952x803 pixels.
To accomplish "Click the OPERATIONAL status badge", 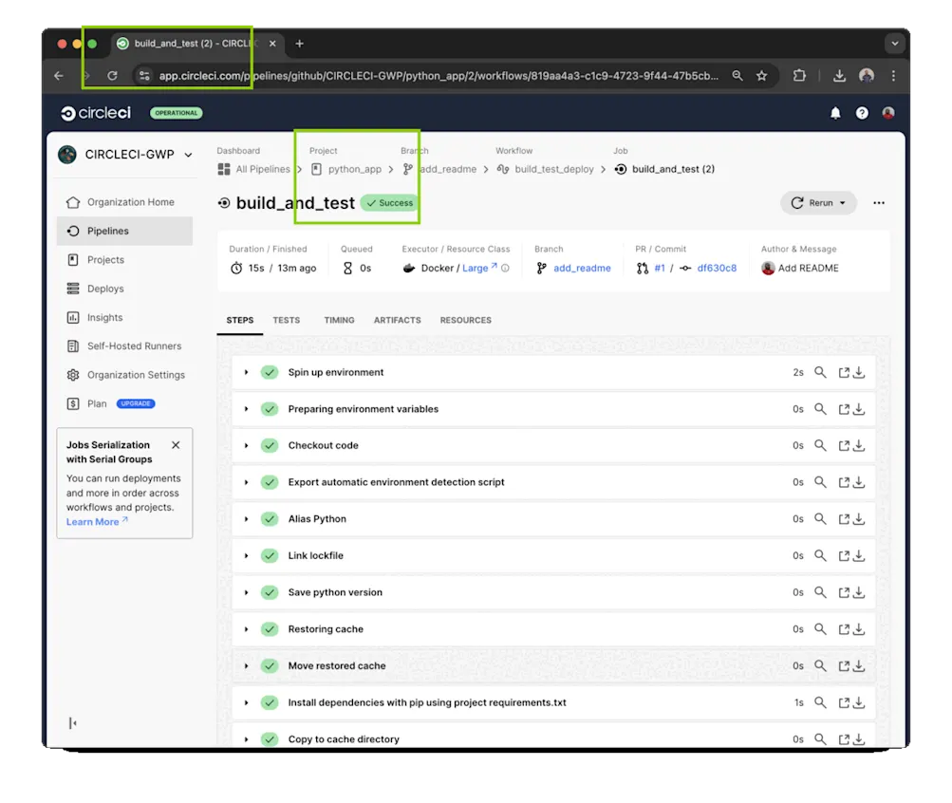I will tap(177, 113).
